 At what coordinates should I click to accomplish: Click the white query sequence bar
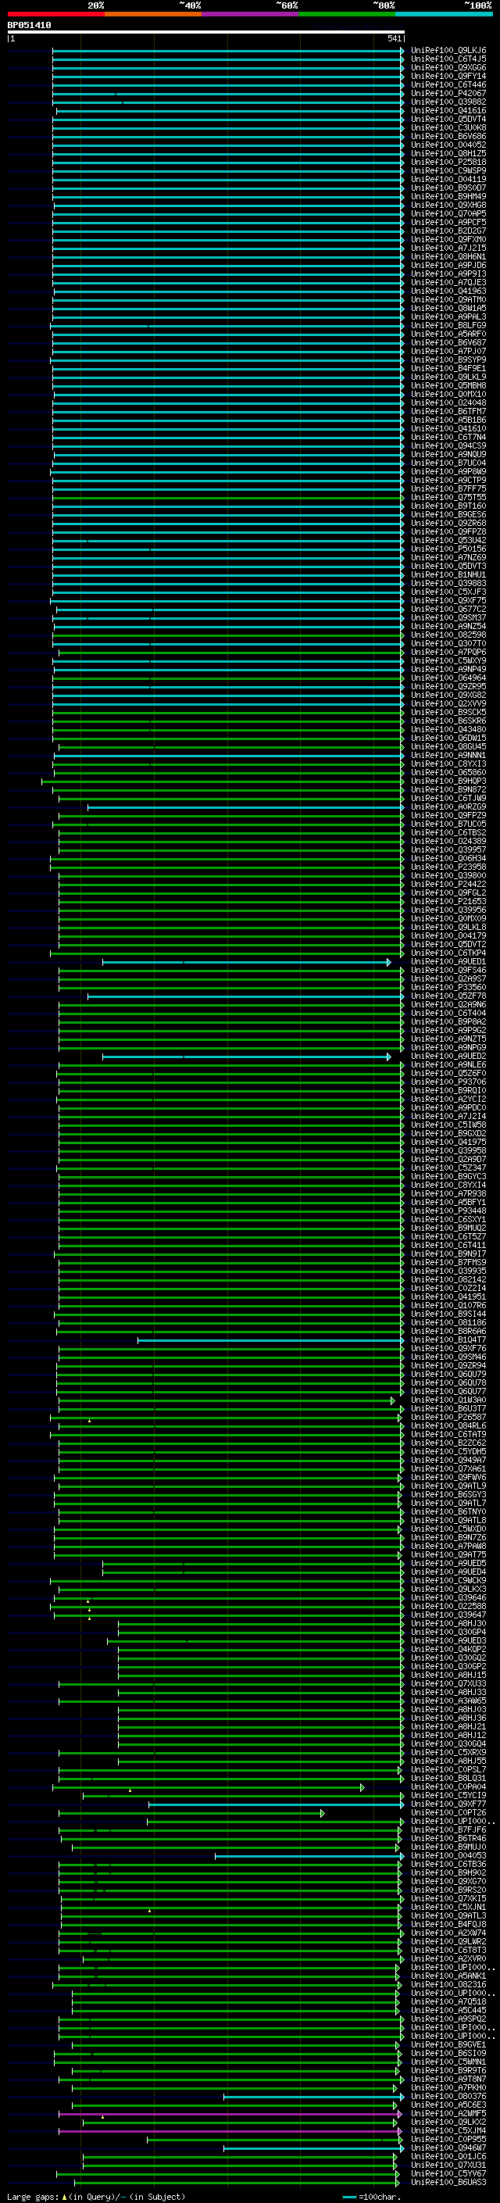coord(206,31)
